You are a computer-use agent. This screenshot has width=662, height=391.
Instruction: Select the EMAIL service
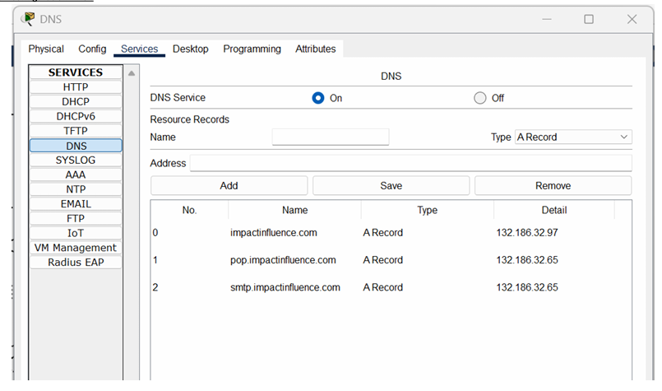[x=76, y=204]
